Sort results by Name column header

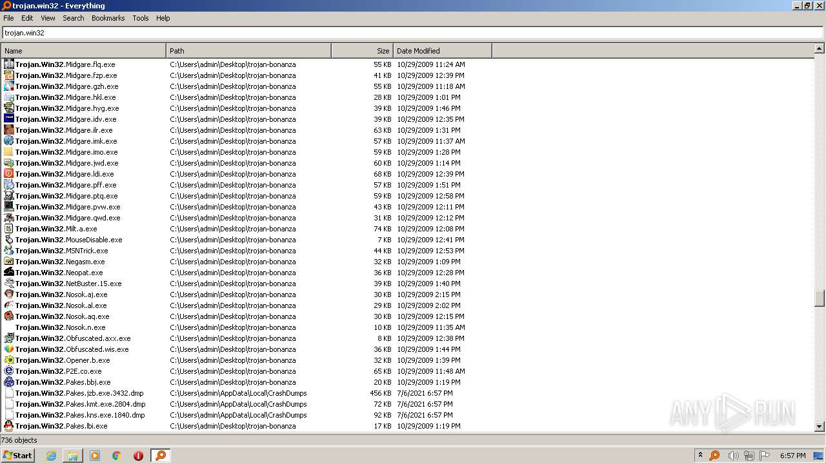click(83, 51)
